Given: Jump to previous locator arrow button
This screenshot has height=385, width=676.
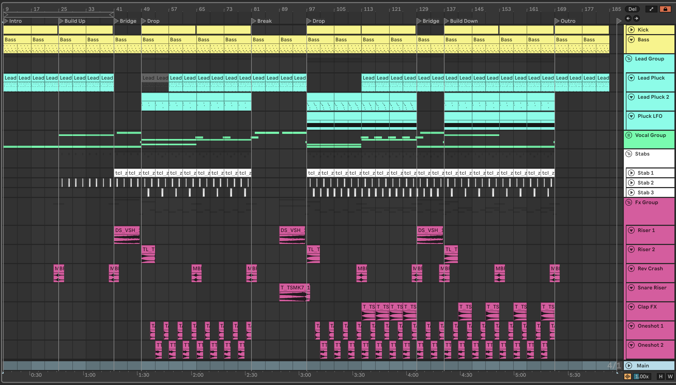Looking at the screenshot, I should click(628, 18).
